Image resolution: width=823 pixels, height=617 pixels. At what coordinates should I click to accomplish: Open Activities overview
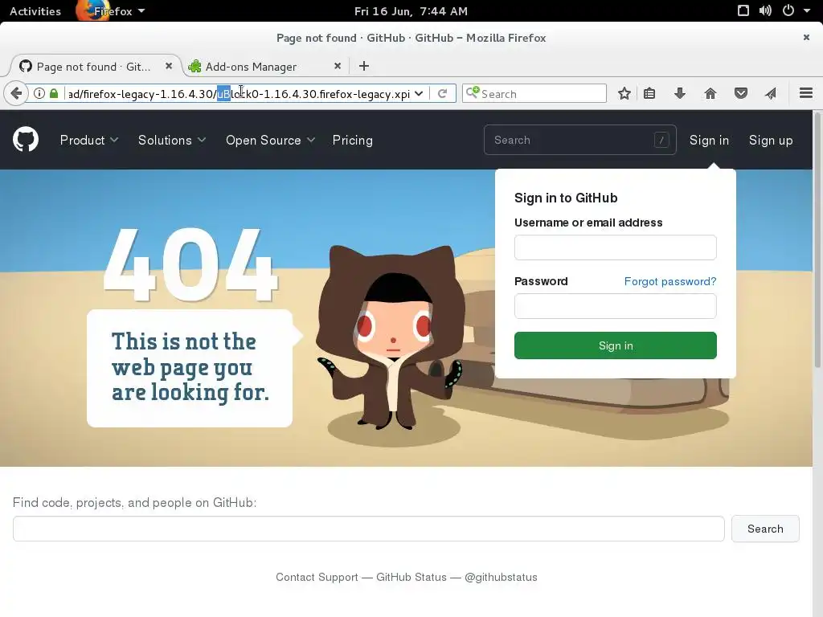[x=35, y=11]
